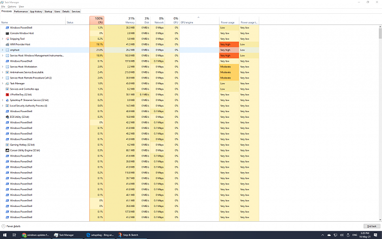
Task: Sort by the Memory column header
Action: (128, 20)
